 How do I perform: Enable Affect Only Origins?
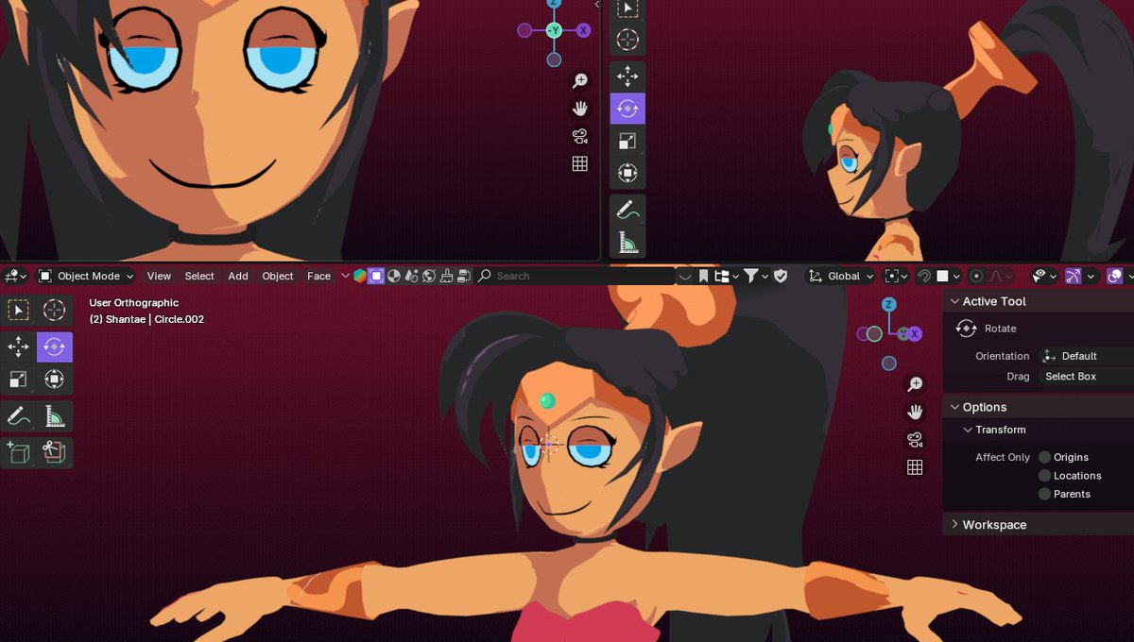pyautogui.click(x=1044, y=457)
